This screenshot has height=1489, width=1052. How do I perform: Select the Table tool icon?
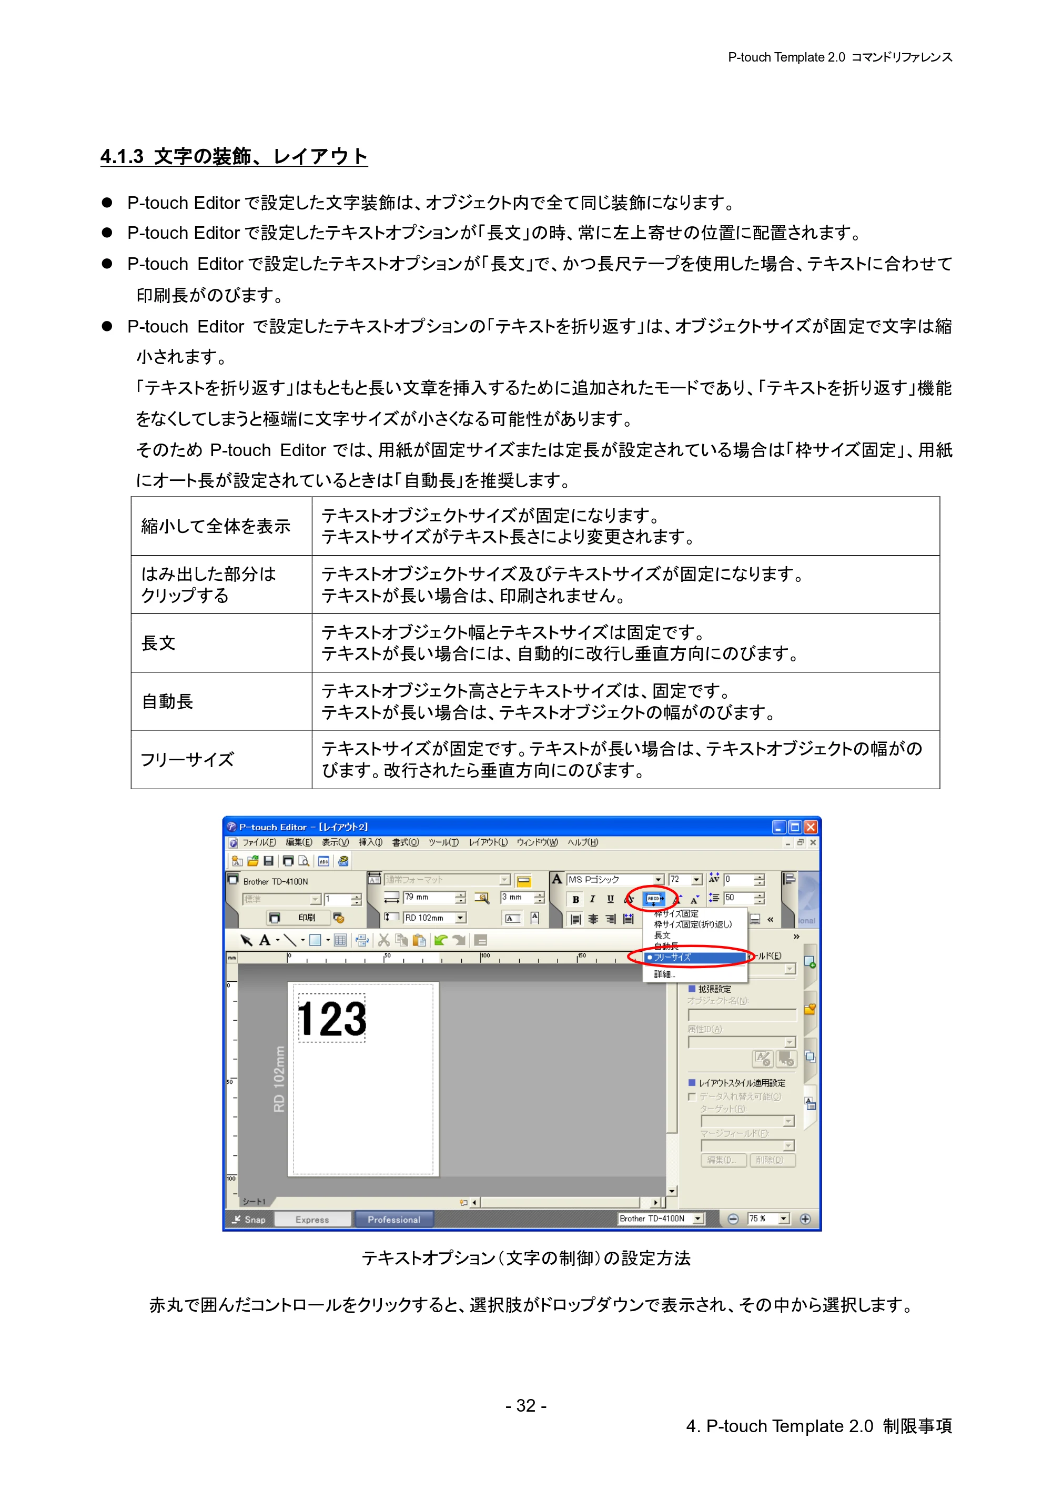340,940
